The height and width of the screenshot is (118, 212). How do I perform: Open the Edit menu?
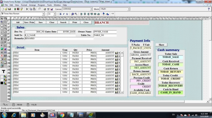[11, 5]
